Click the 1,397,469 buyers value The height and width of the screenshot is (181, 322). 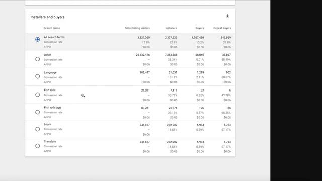198,38
